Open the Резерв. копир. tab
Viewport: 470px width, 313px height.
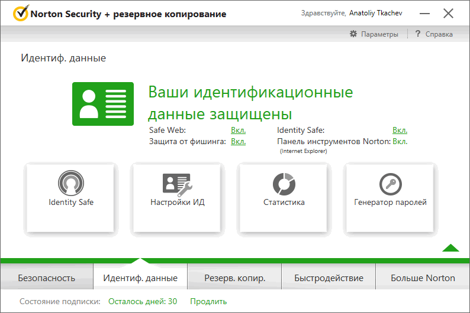click(234, 278)
